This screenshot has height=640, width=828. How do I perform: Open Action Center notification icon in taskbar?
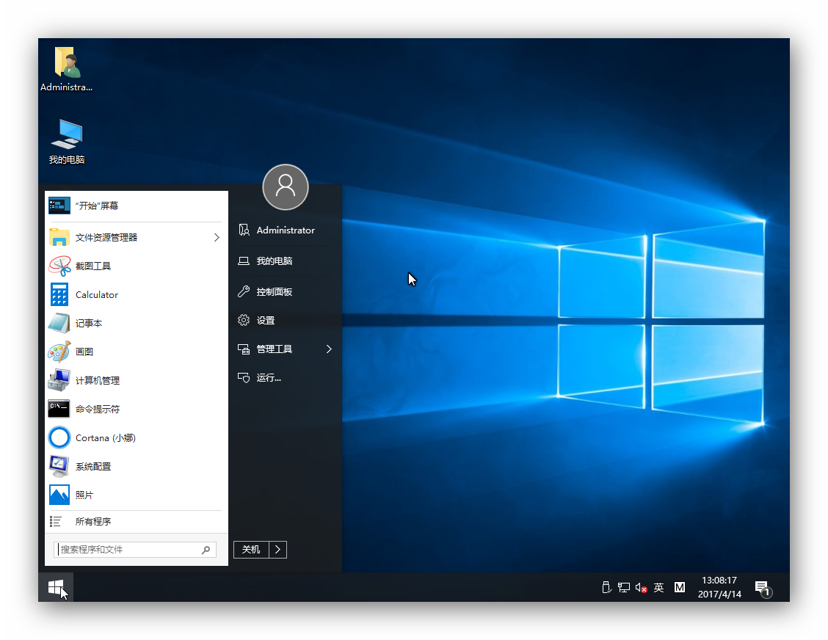763,588
